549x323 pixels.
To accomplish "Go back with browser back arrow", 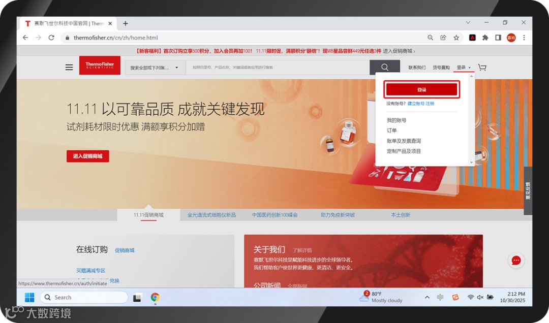I will click(25, 38).
